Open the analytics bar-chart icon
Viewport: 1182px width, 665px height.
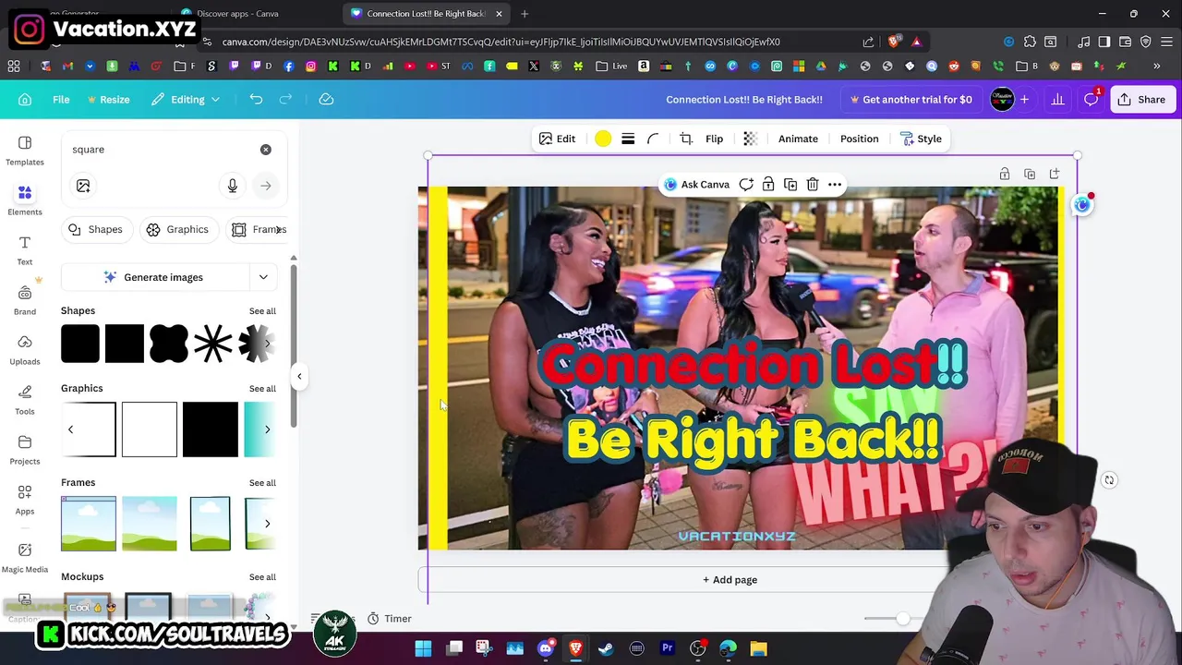pos(1058,99)
